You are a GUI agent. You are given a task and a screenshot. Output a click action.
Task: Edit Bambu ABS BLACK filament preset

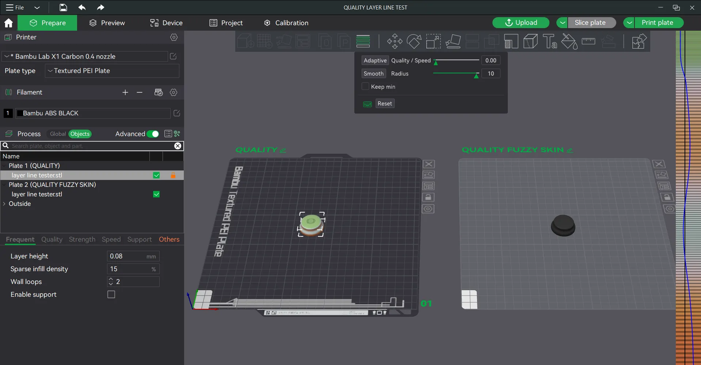177,113
